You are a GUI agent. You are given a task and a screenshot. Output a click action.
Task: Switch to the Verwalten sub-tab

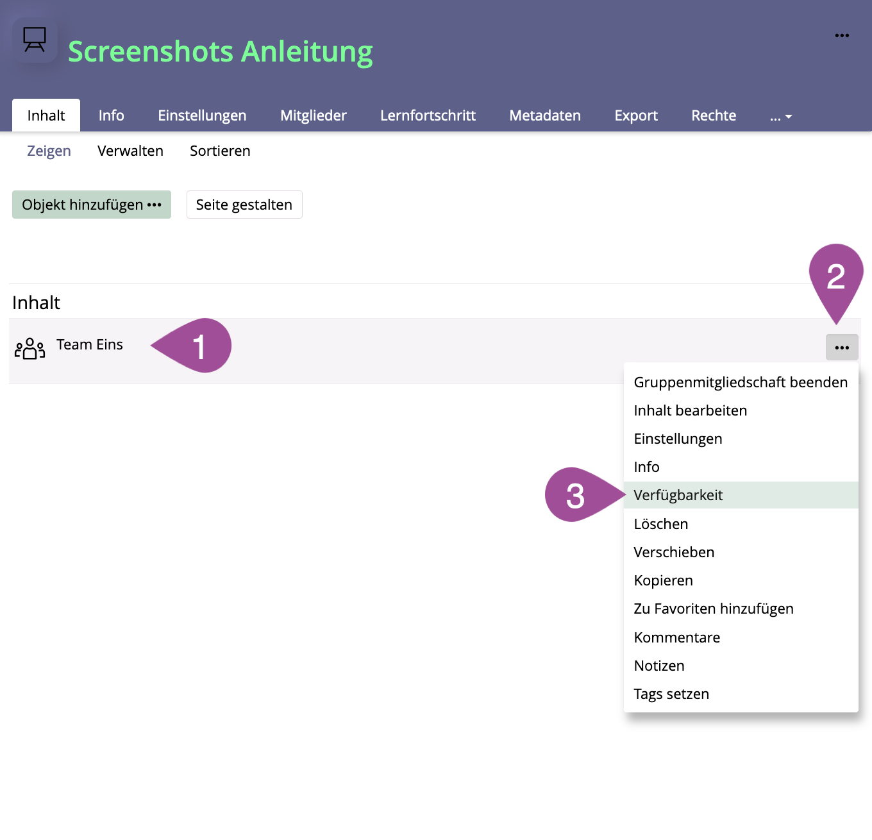tap(130, 151)
